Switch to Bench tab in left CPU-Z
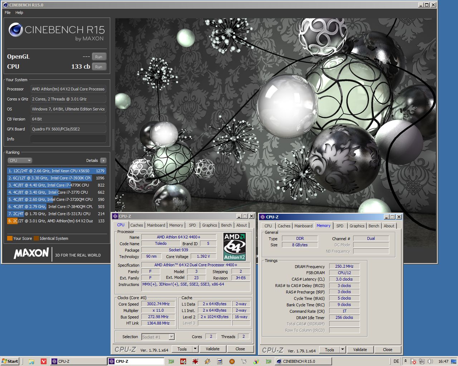The height and width of the screenshot is (366, 458). coord(226,225)
